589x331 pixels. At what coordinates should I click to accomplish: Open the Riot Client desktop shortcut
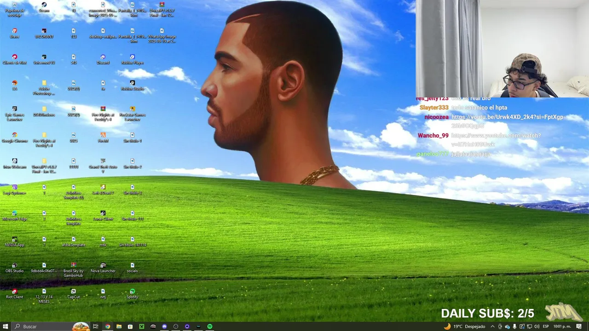coord(14,294)
